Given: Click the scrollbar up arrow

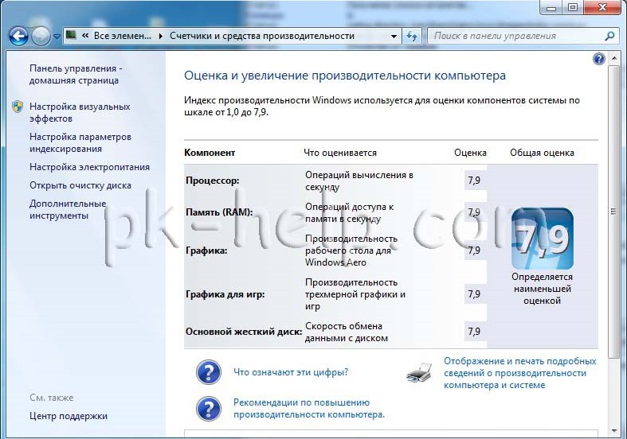Looking at the screenshot, I should point(614,59).
